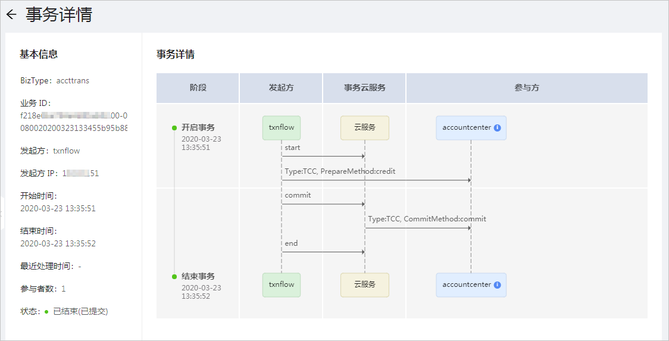Viewport: 669px width, 341px height.
Task: Click the 事务详情 panel heading
Action: 176,54
